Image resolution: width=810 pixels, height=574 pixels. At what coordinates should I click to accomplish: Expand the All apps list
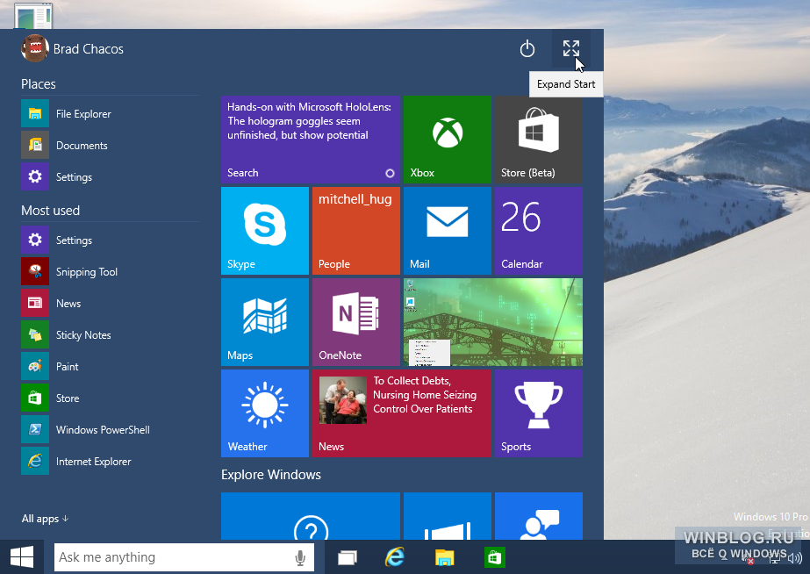[45, 518]
